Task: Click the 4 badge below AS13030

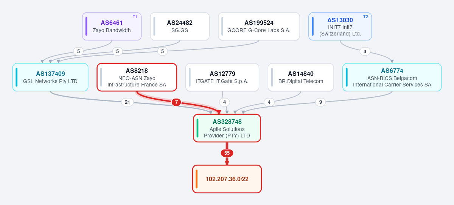Action: [x=365, y=51]
